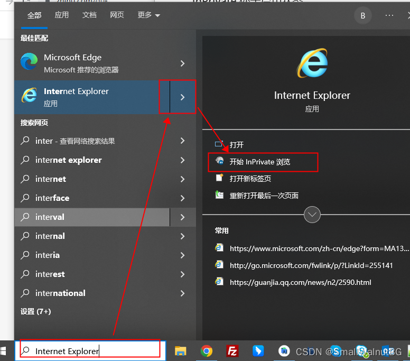Open the blue bird app in taskbar

click(x=258, y=351)
